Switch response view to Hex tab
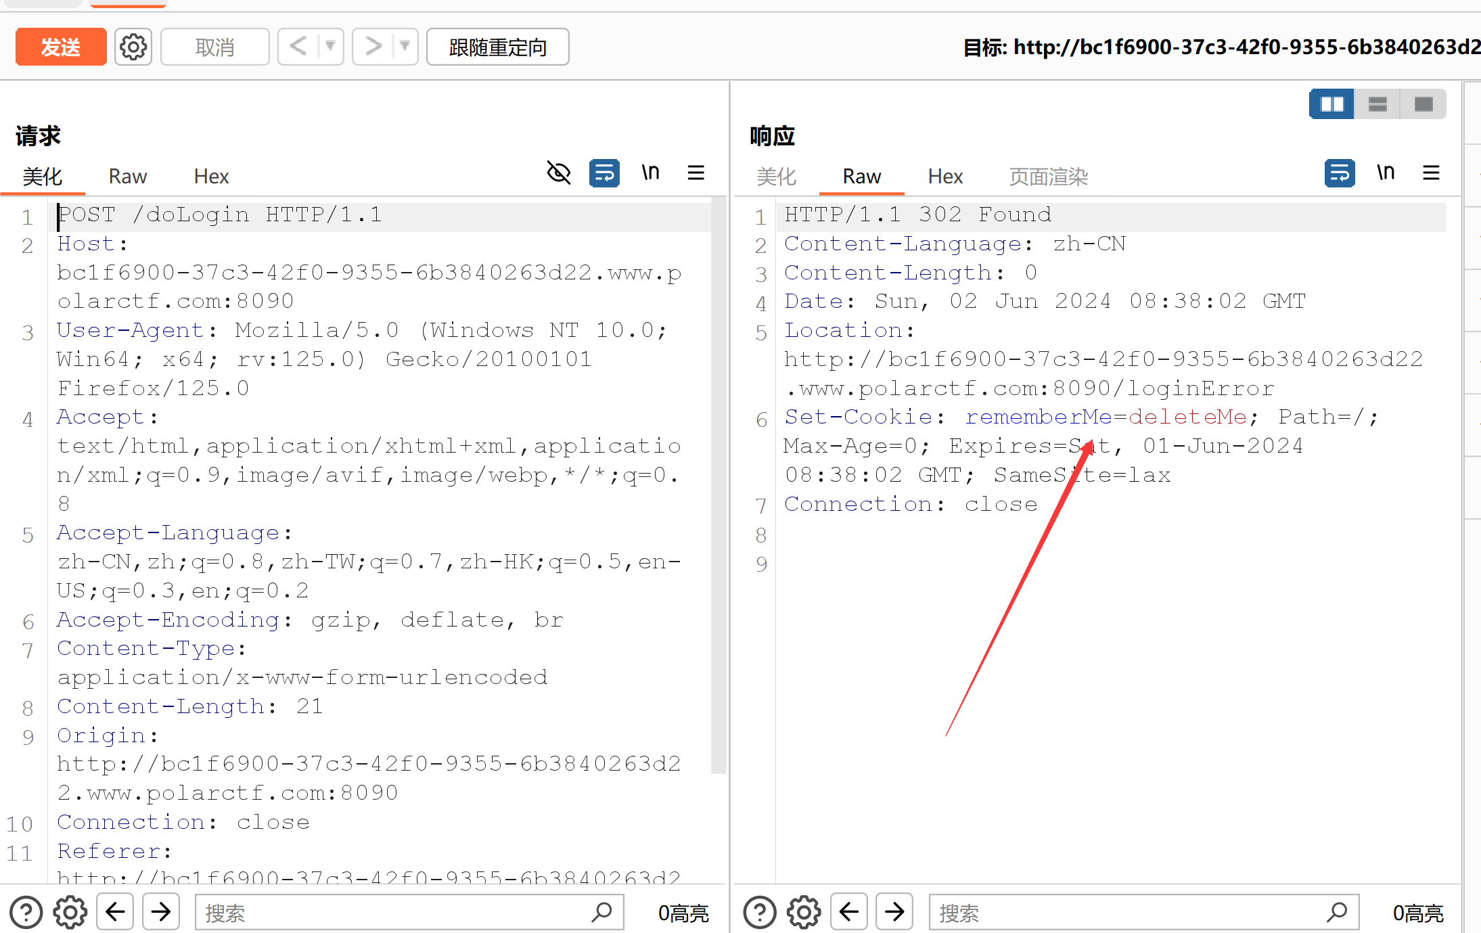Image resolution: width=1481 pixels, height=933 pixels. click(945, 177)
